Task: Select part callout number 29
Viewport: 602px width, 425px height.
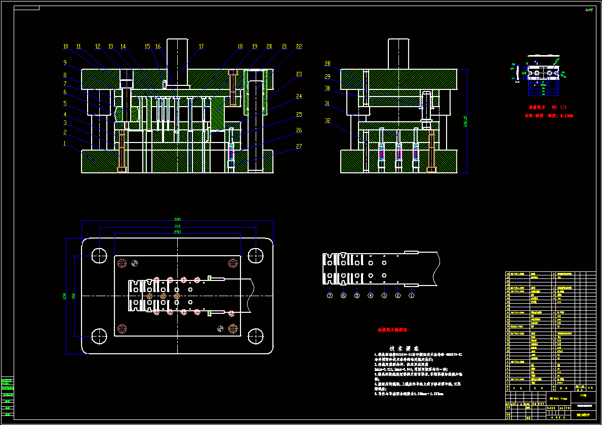Action: point(328,77)
